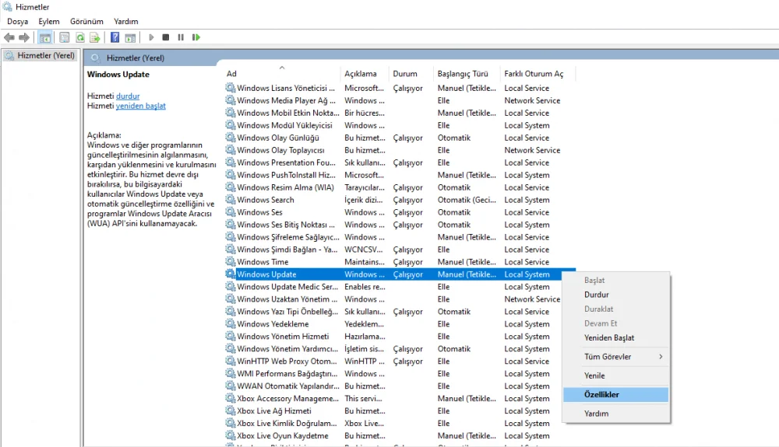The height and width of the screenshot is (447, 779).
Task: Click the Pause Service toolbar icon
Action: click(181, 37)
